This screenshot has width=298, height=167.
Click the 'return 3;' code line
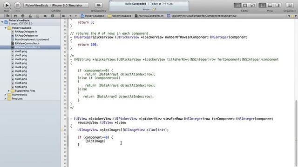pos(86,22)
